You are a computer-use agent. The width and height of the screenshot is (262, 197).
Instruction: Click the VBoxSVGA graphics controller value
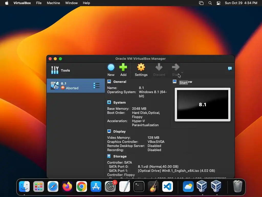(156, 142)
